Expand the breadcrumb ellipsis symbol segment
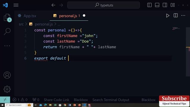Image resolution: width=190 pixels, height=107 pixels. [59, 24]
